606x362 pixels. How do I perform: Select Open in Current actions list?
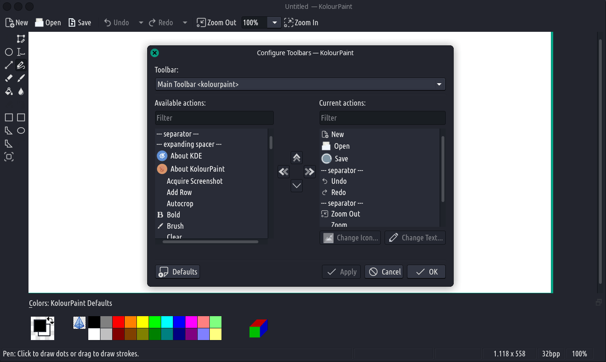379,146
